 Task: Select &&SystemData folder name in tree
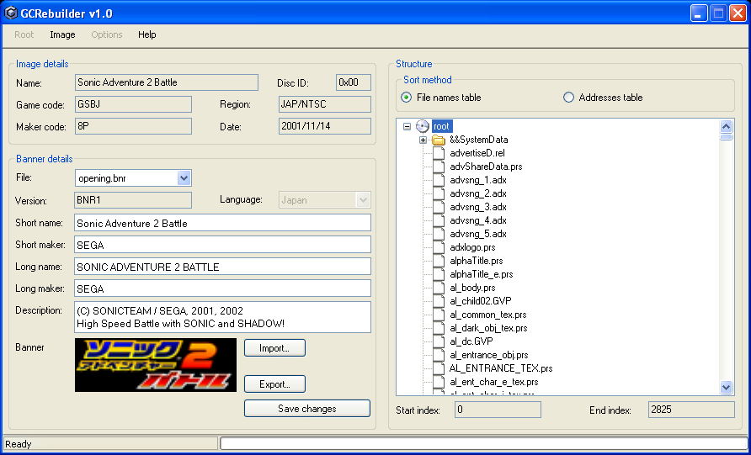coord(479,140)
